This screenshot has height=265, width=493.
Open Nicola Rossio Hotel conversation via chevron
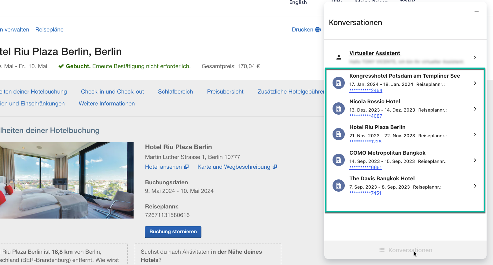click(x=475, y=109)
